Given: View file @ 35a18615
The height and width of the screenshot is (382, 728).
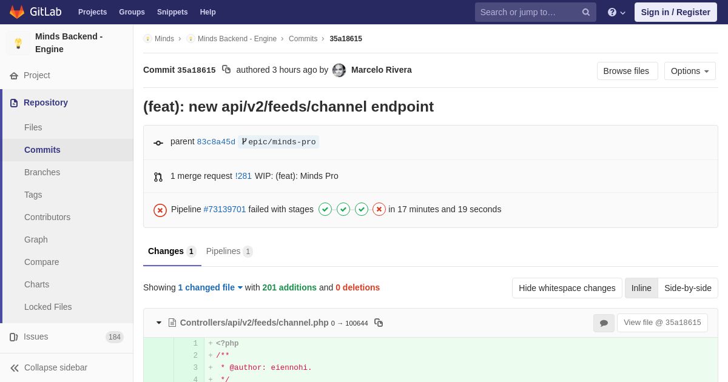Looking at the screenshot, I should [662, 323].
